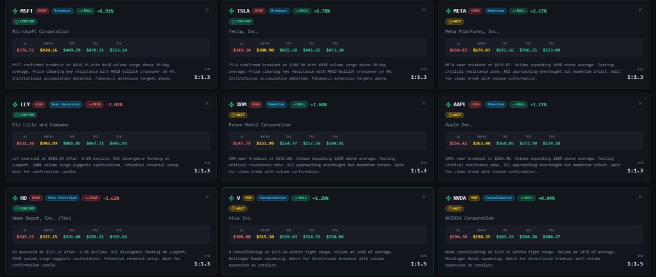Dismiss the XOM signal card
656x277 pixels.
point(423,103)
